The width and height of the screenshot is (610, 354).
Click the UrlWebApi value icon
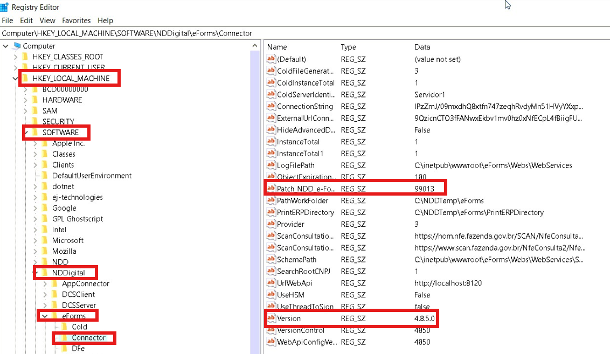271,283
